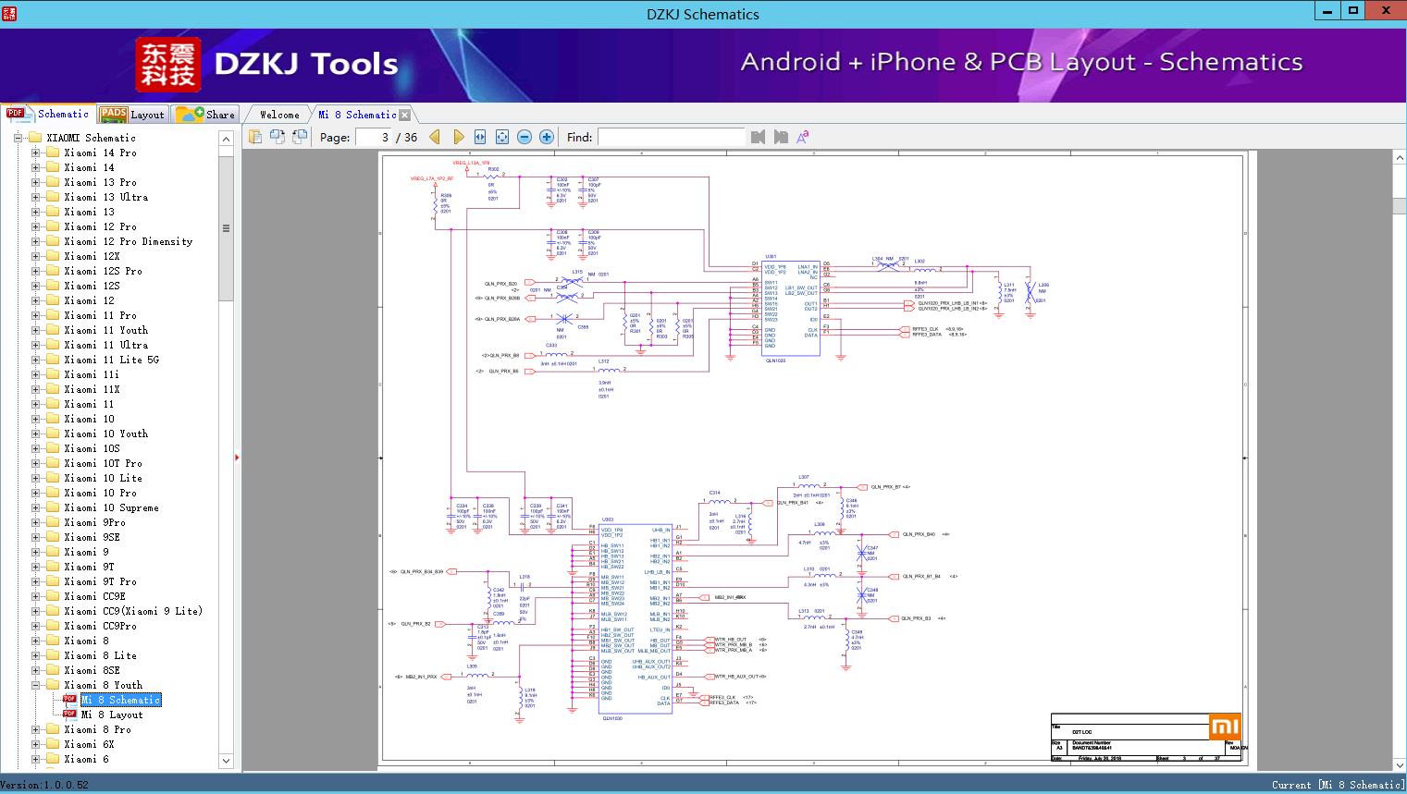Image resolution: width=1407 pixels, height=794 pixels.
Task: Click the fit page icon
Action: [x=502, y=137]
